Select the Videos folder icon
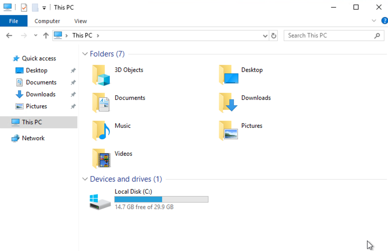 [101, 158]
